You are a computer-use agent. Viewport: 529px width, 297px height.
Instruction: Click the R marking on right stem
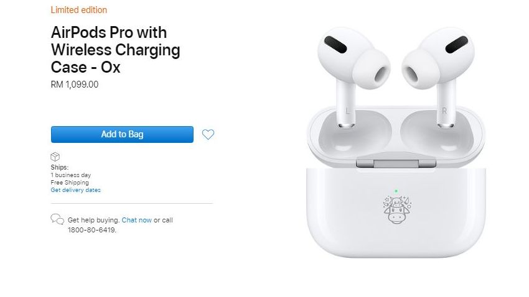point(444,111)
